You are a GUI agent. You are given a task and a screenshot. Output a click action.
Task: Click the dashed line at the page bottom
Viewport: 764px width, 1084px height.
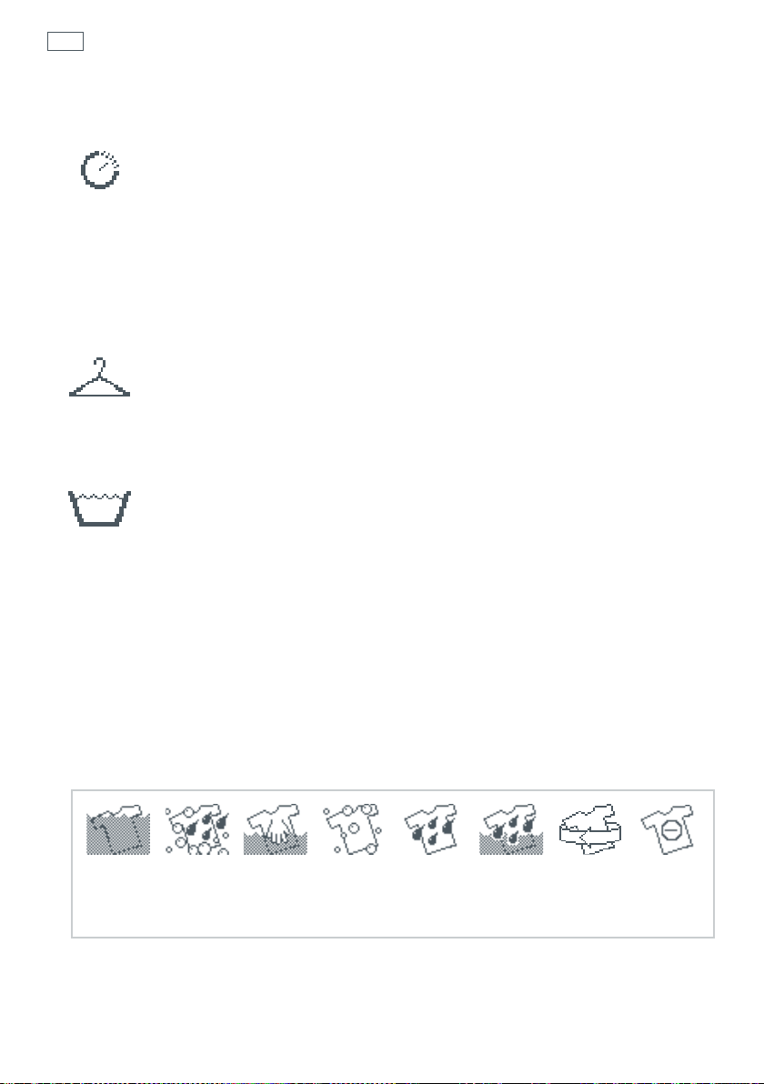click(382, 1082)
